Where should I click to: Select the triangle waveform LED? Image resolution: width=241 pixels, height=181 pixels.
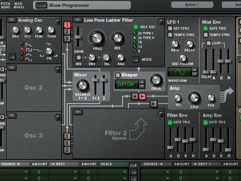coord(22,54)
